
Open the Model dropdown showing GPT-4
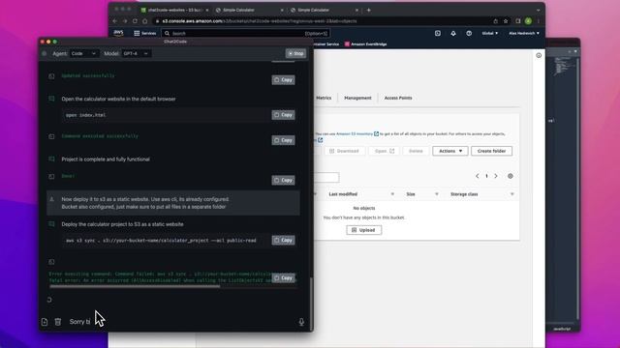click(136, 54)
